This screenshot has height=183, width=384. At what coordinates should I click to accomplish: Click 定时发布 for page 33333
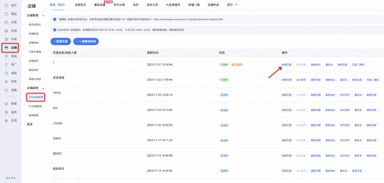click(345, 95)
